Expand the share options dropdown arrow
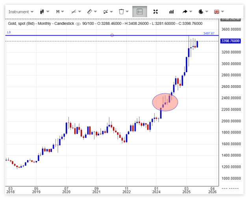 [191, 11]
